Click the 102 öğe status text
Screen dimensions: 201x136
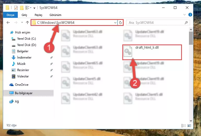pos(12,125)
